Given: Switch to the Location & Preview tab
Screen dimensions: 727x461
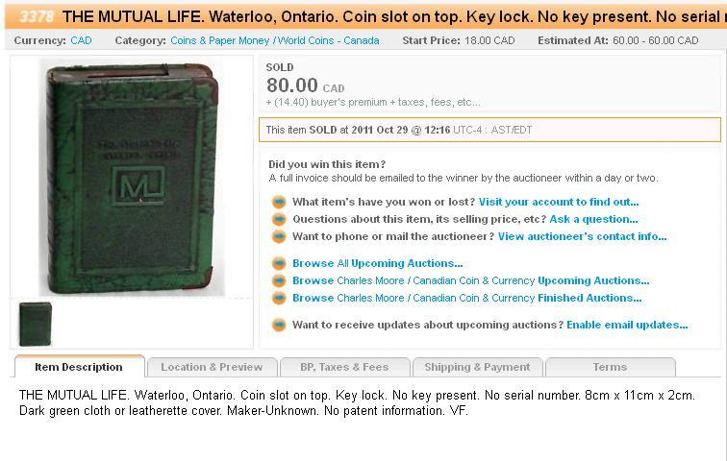Looking at the screenshot, I should [212, 367].
